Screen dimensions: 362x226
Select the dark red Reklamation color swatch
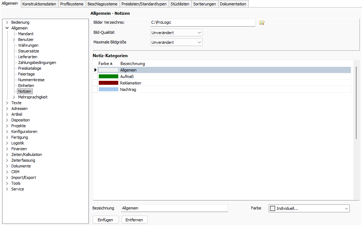click(108, 83)
